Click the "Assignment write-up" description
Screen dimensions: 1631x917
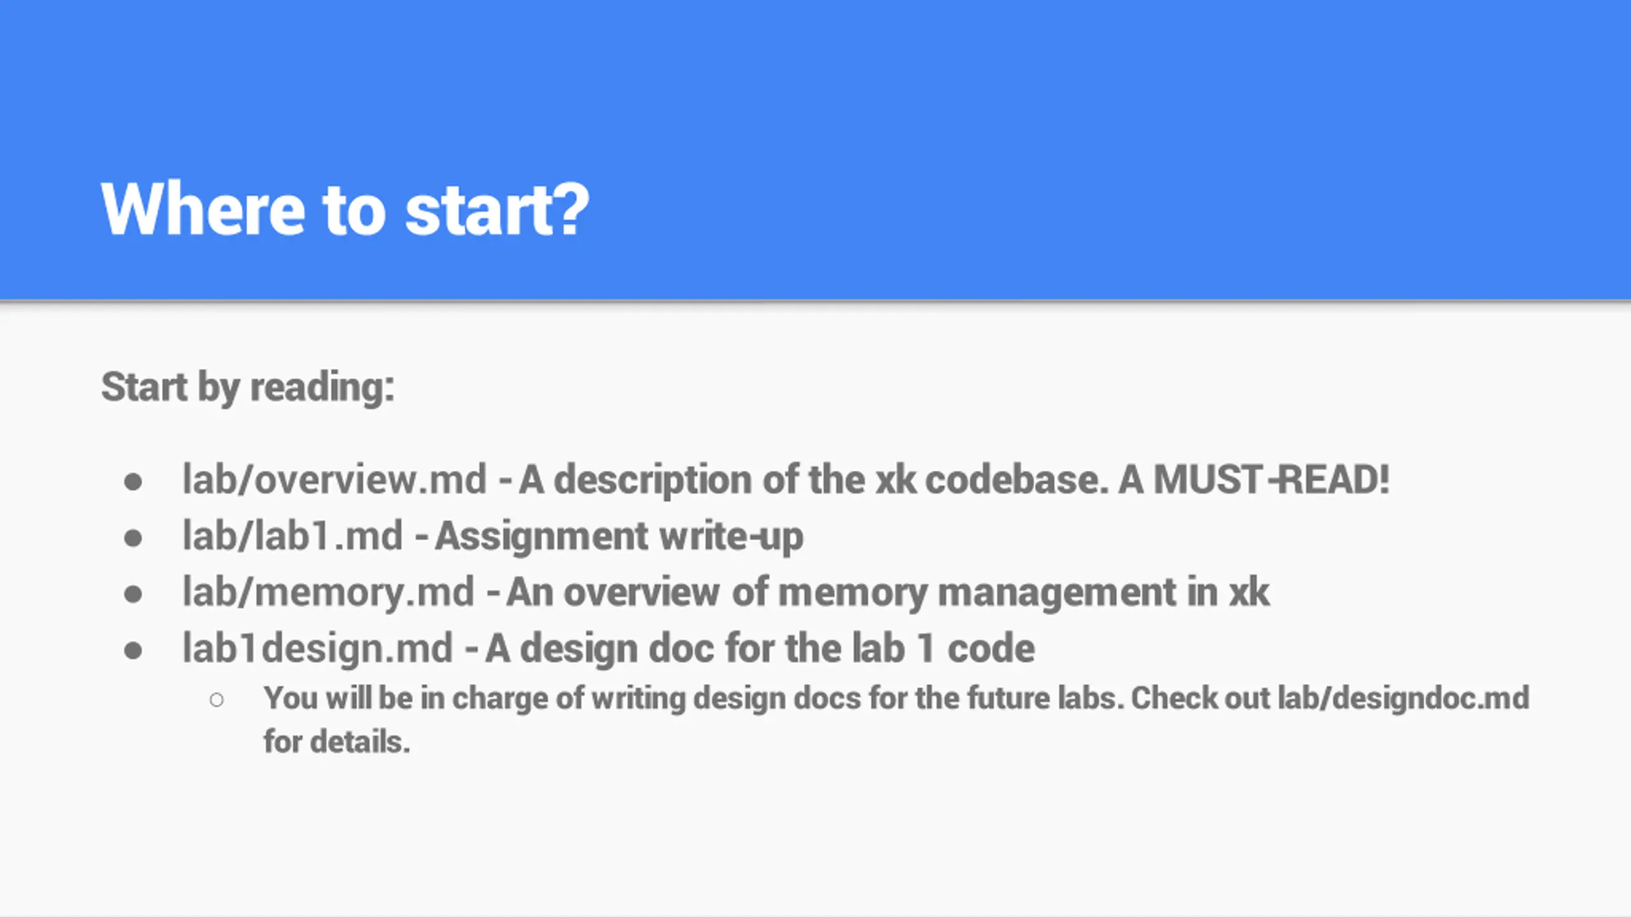click(619, 536)
